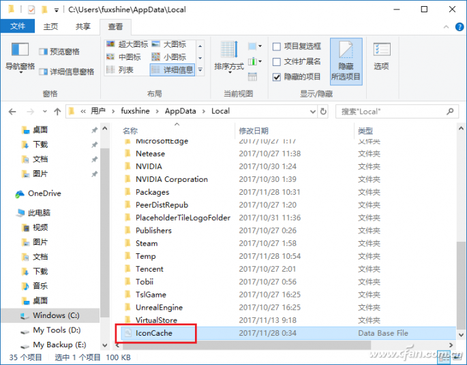The width and height of the screenshot is (467, 365).
Task: Switch to Share (共享) tab
Action: (82, 27)
